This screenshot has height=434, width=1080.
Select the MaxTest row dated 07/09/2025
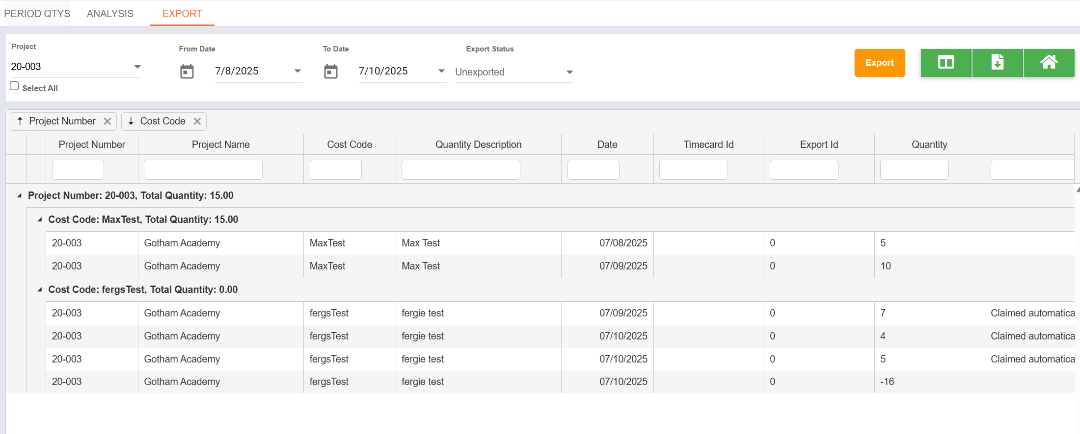tap(560, 266)
